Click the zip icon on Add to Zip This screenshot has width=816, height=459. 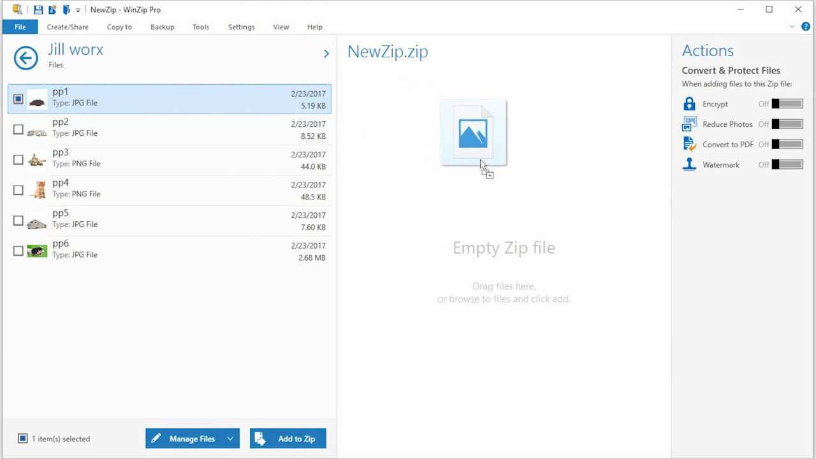(x=260, y=439)
